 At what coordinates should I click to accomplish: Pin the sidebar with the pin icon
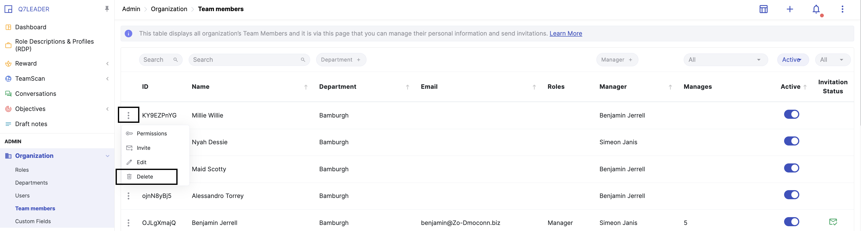point(107,9)
